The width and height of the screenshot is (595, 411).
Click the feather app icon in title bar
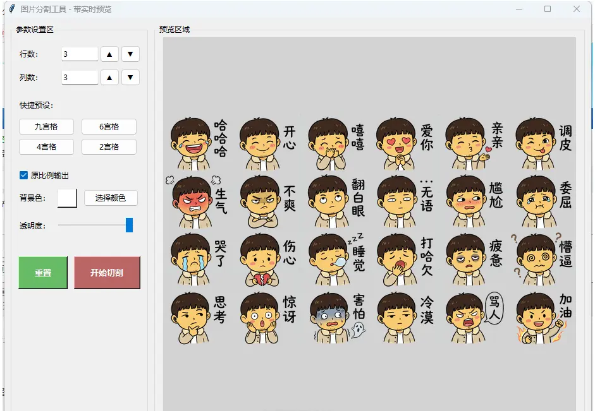click(x=11, y=9)
